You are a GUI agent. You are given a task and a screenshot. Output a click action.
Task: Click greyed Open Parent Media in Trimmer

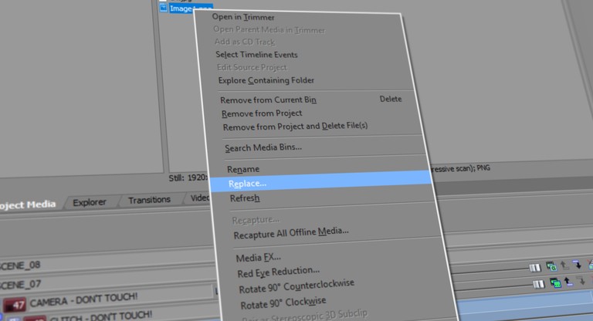(269, 30)
